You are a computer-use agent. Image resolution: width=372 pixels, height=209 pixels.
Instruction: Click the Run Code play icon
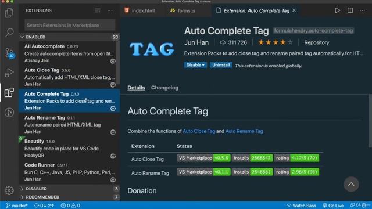pyautogui.click(x=337, y=10)
